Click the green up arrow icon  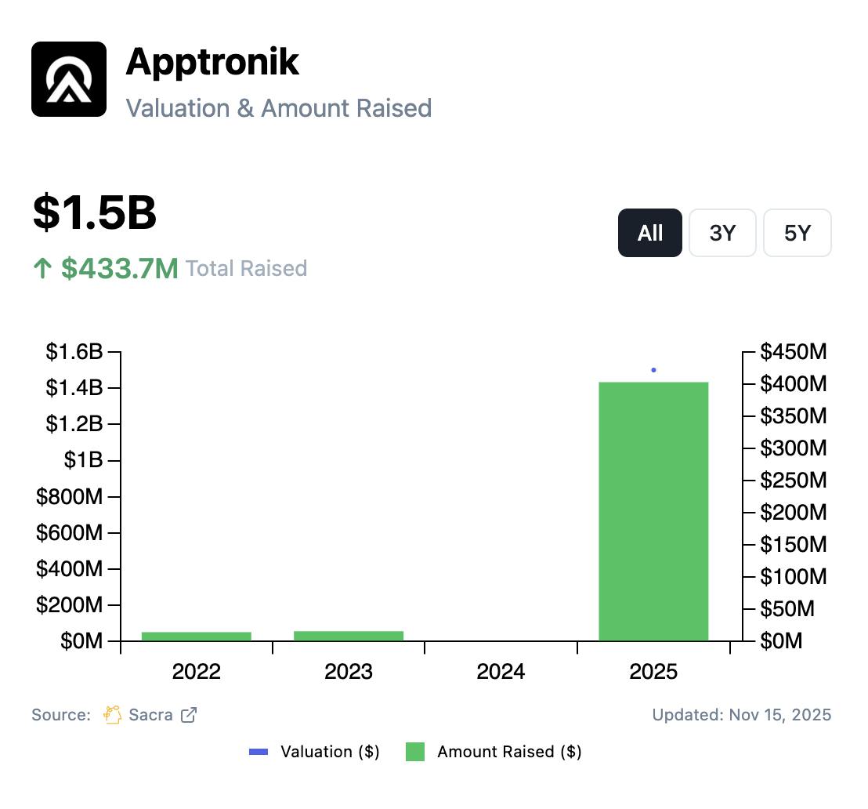tap(42, 269)
